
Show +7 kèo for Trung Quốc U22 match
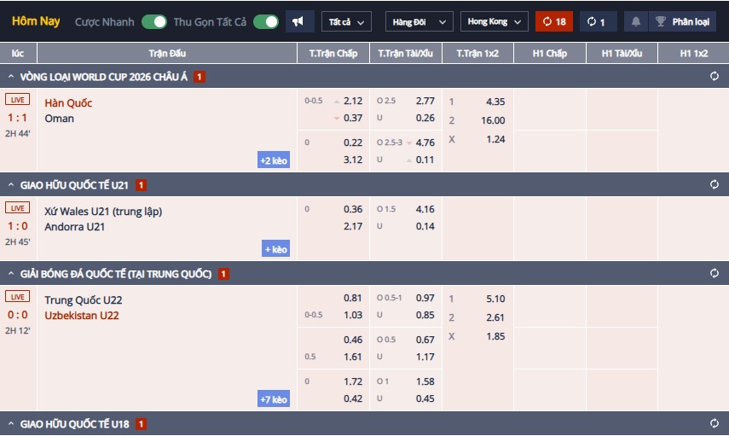[274, 398]
